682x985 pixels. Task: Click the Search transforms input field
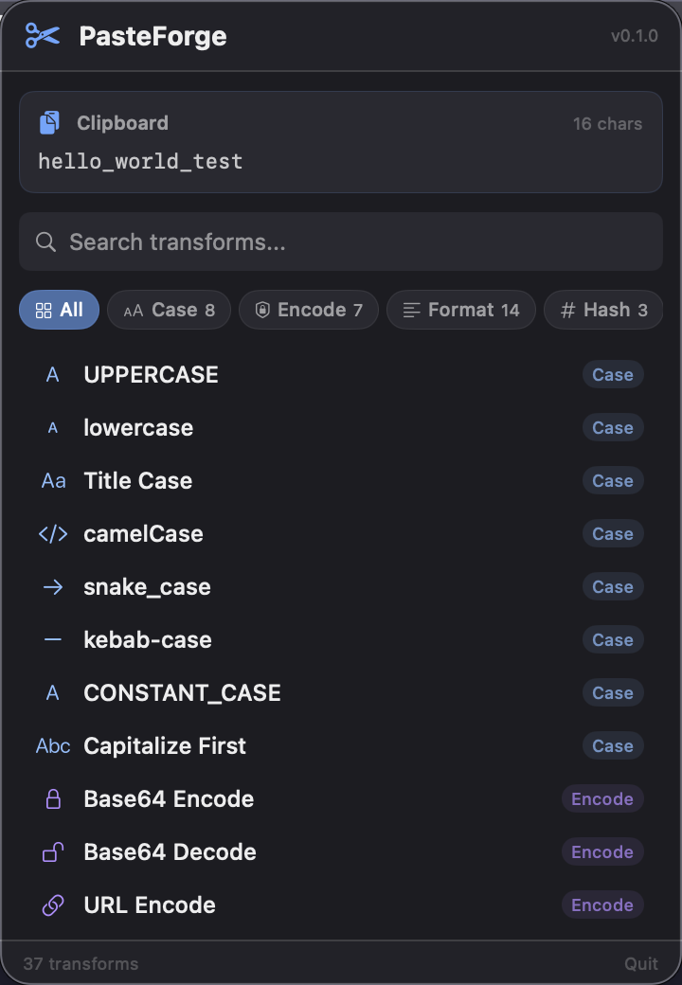coord(341,242)
